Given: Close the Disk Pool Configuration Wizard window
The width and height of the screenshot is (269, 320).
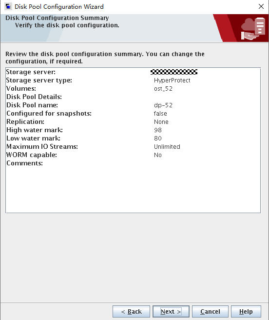Looking at the screenshot, I should 261,6.
